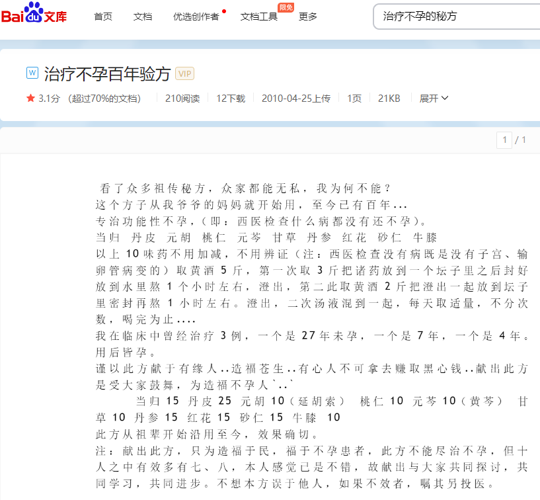
Task: Click the orange 限免 badge
Action: pos(286,7)
